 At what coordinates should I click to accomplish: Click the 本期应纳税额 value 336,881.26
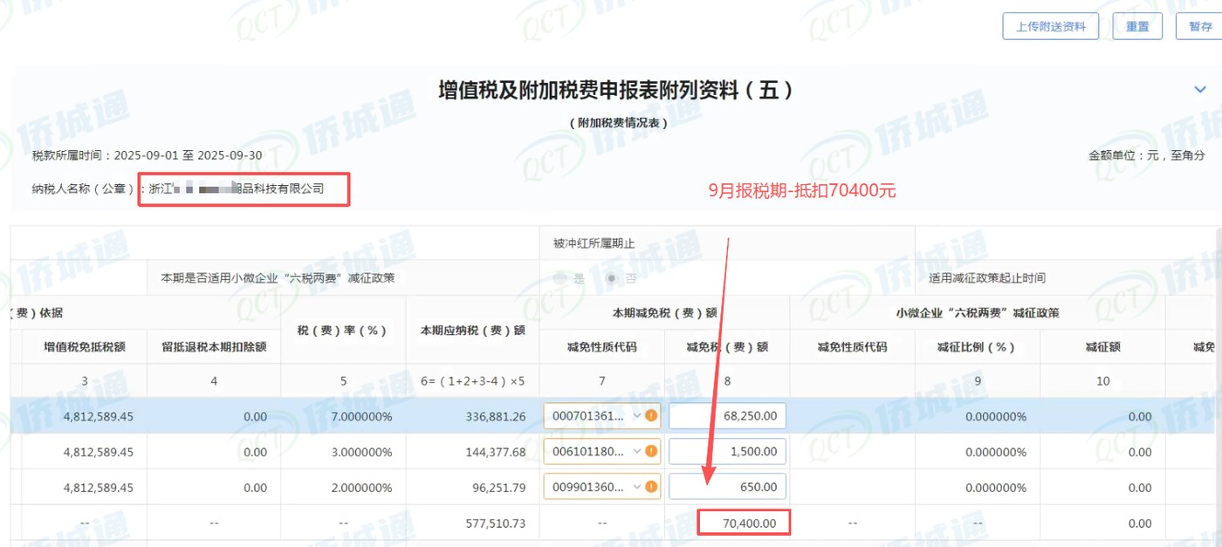tap(496, 416)
